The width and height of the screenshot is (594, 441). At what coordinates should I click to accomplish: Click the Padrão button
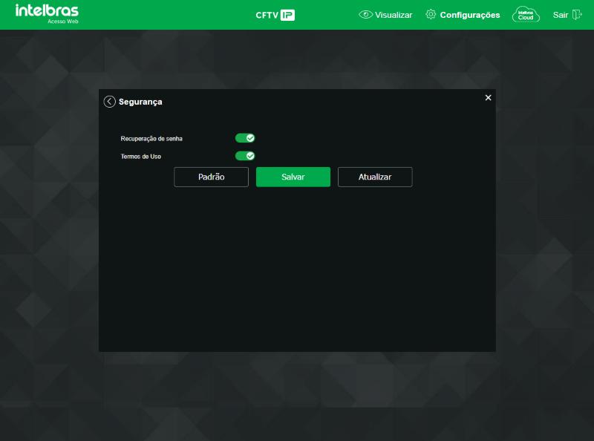[x=211, y=177]
